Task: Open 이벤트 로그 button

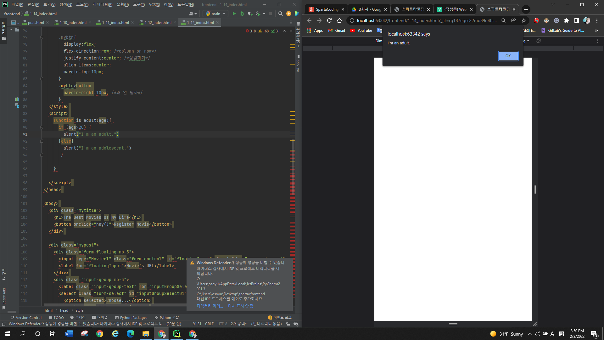Action: pos(280,317)
